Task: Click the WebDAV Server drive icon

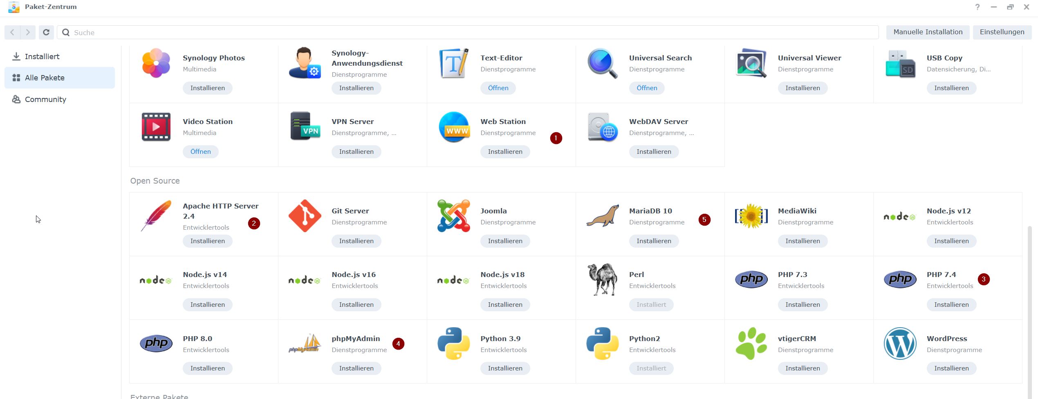Action: point(603,127)
